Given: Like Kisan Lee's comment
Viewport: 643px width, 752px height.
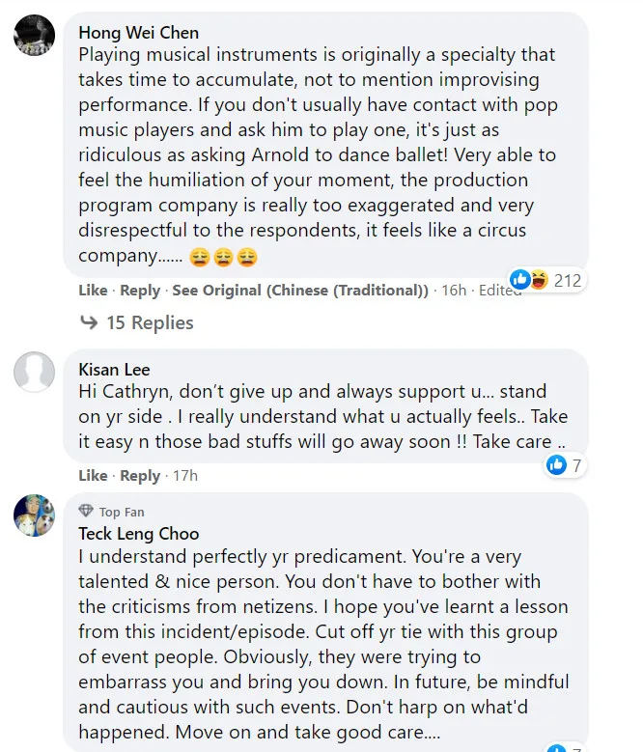Looking at the screenshot, I should (x=93, y=475).
